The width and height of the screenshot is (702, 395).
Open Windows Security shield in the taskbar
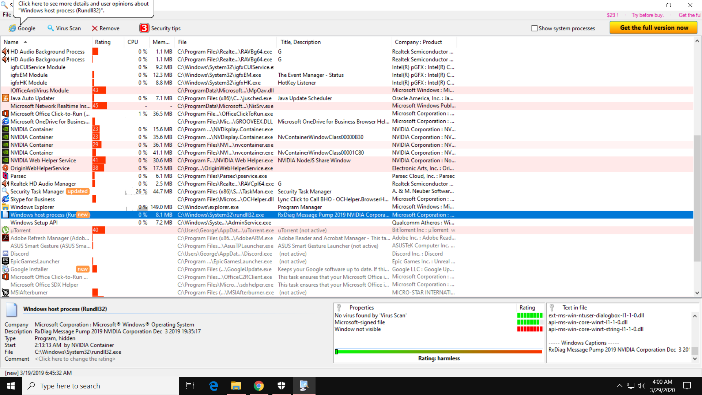281,386
